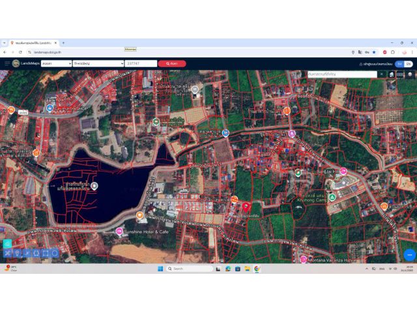Click the address bar location permission icon
The width and height of the screenshot is (417, 313).
353,52
